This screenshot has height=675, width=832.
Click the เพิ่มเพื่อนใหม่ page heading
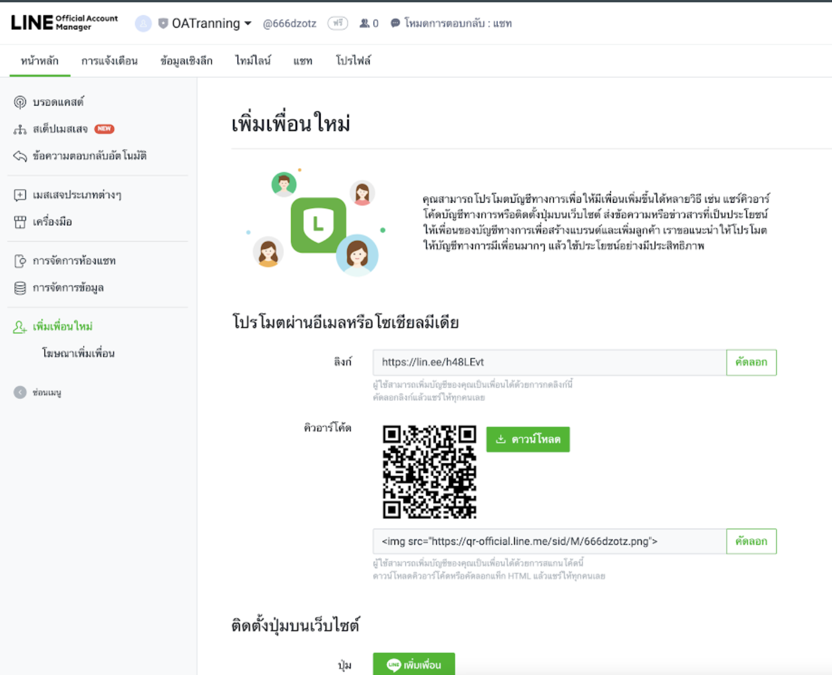pos(291,123)
